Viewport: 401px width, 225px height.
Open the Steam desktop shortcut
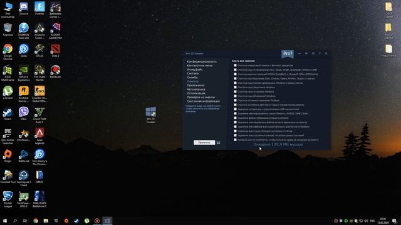pos(8,114)
